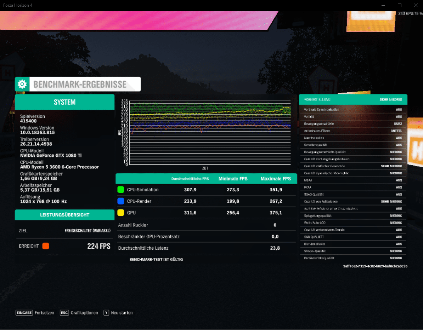This screenshot has width=423, height=330.
Task: Click the green CPU-Simulation legend swatch
Action: pyautogui.click(x=121, y=190)
